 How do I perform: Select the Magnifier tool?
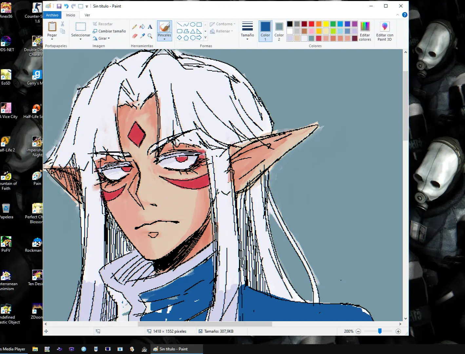150,36
